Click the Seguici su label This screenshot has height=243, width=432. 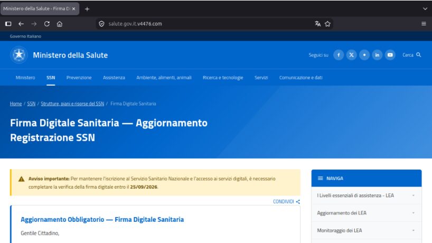[x=318, y=55]
